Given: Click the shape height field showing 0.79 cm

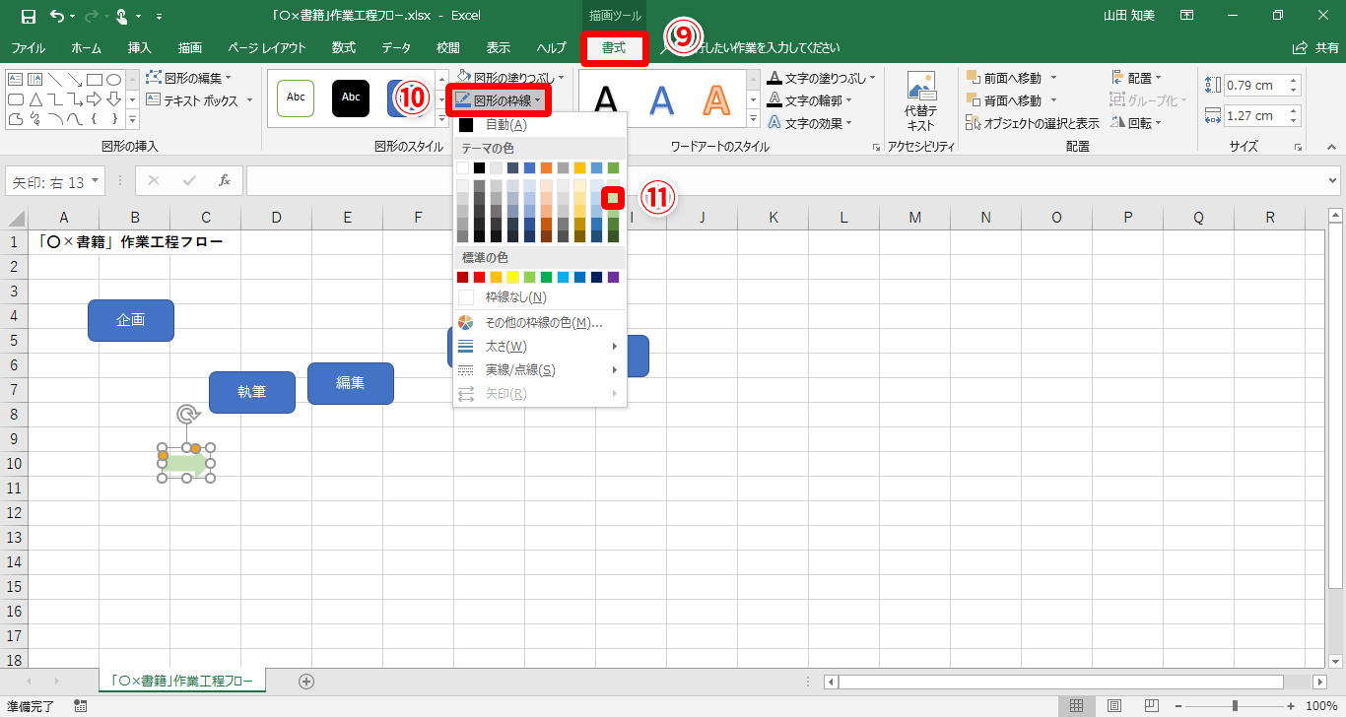Looking at the screenshot, I should click(x=1256, y=85).
